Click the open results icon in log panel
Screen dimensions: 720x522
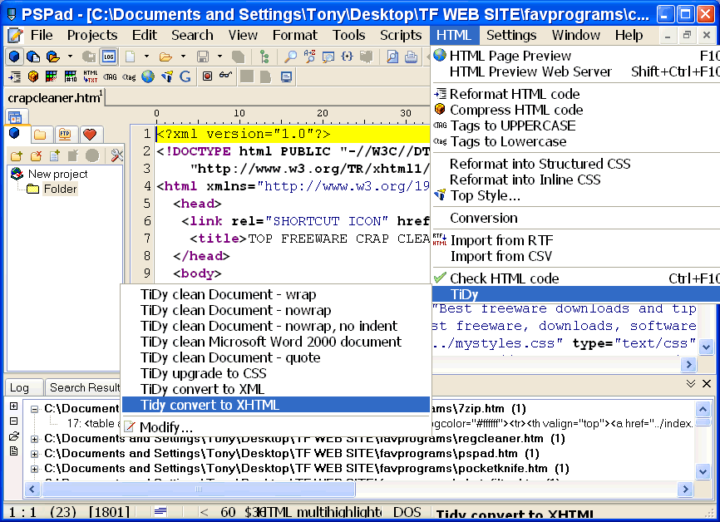point(14,436)
